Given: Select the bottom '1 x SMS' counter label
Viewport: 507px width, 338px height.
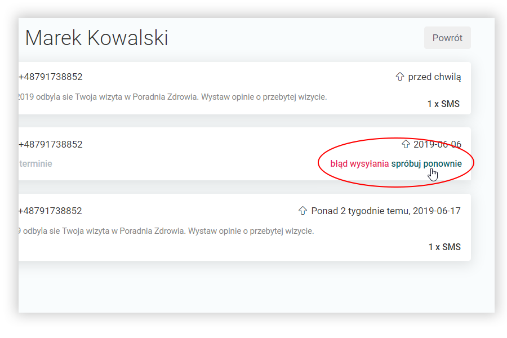Looking at the screenshot, I should [443, 247].
